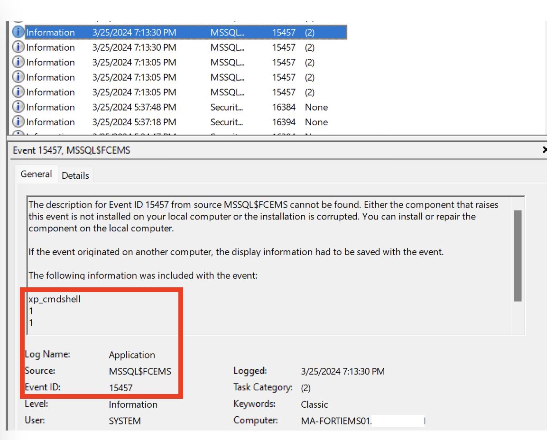This screenshot has width=555, height=440.
Task: Click the info icon of the unhighlighted 7:13:30 PM event
Action: pyautogui.click(x=18, y=46)
